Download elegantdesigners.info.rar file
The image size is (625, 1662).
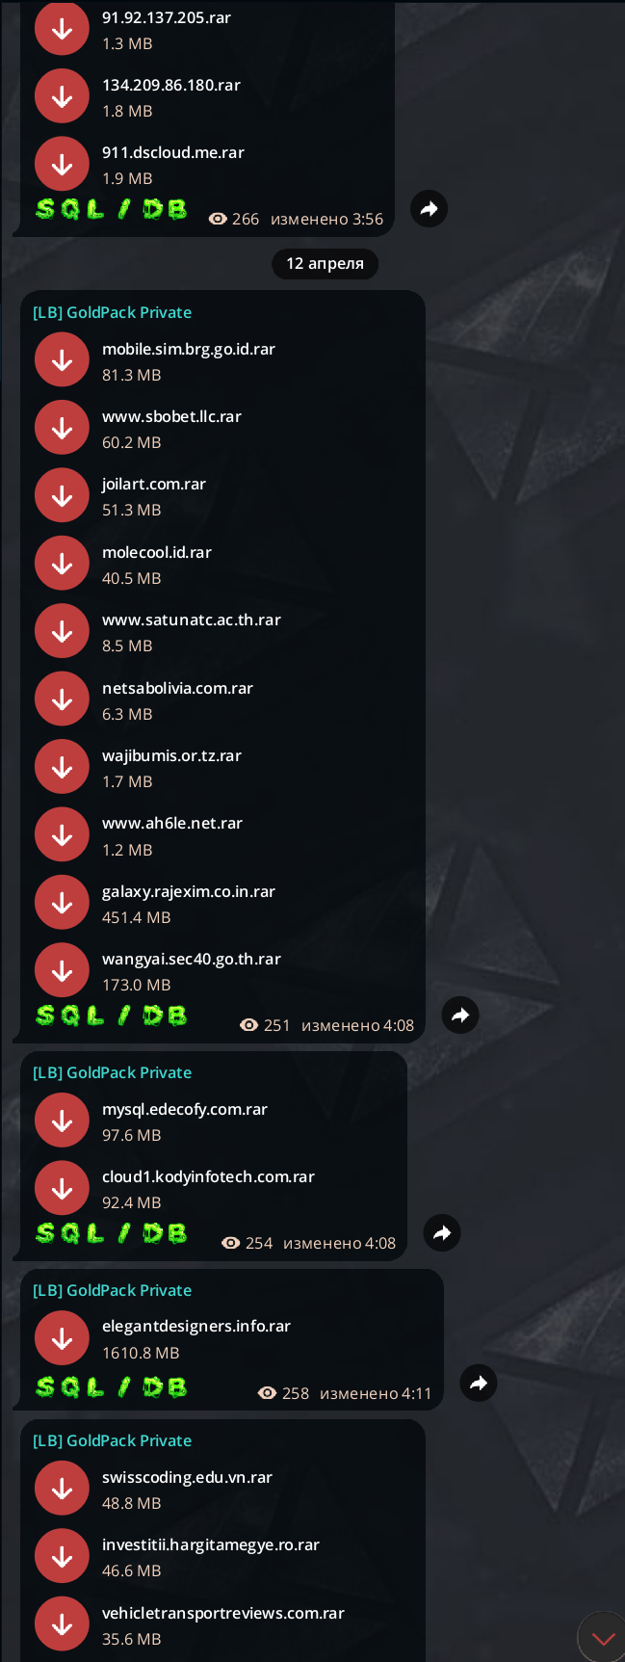click(x=63, y=1337)
